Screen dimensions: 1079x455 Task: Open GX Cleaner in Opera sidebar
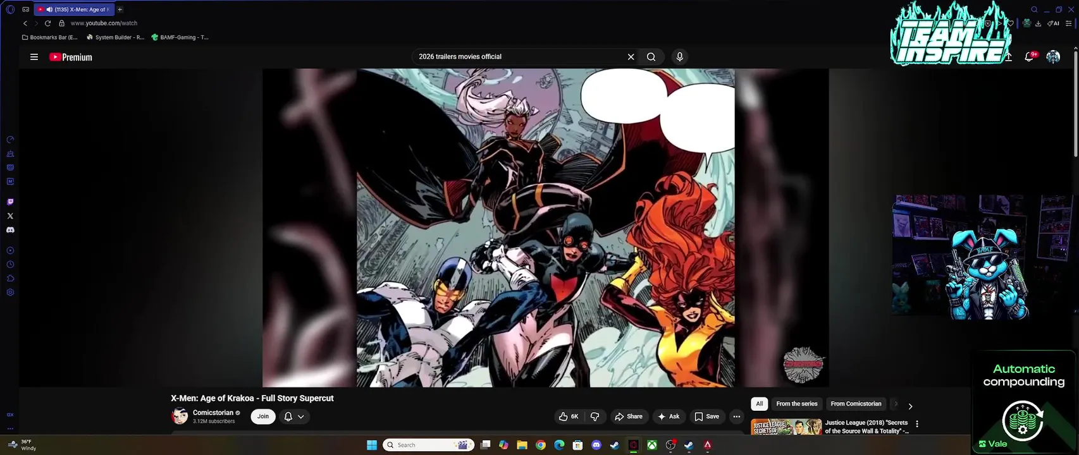pos(10,154)
